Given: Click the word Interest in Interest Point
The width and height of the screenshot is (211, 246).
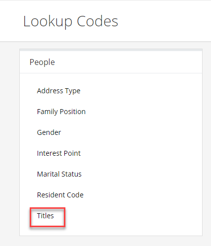Looking at the screenshot, I should tap(50, 153).
